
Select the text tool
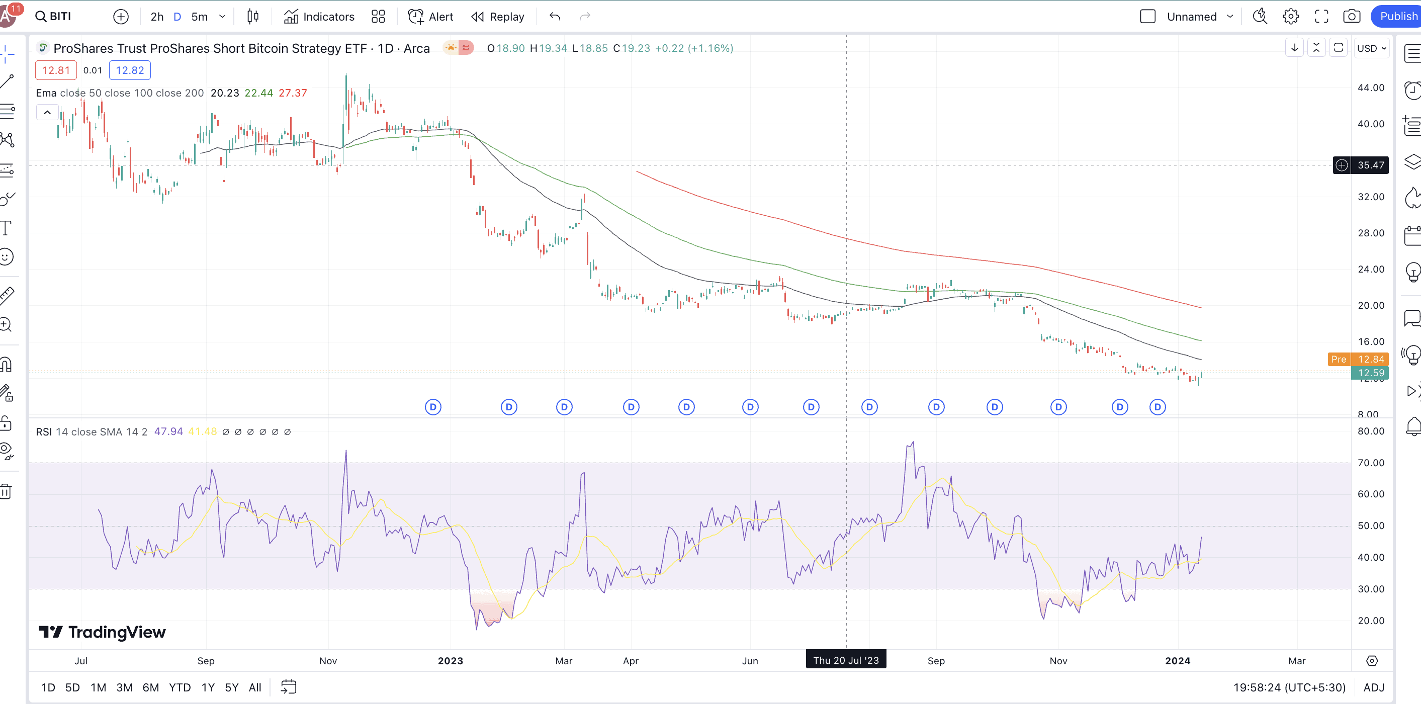tap(7, 227)
